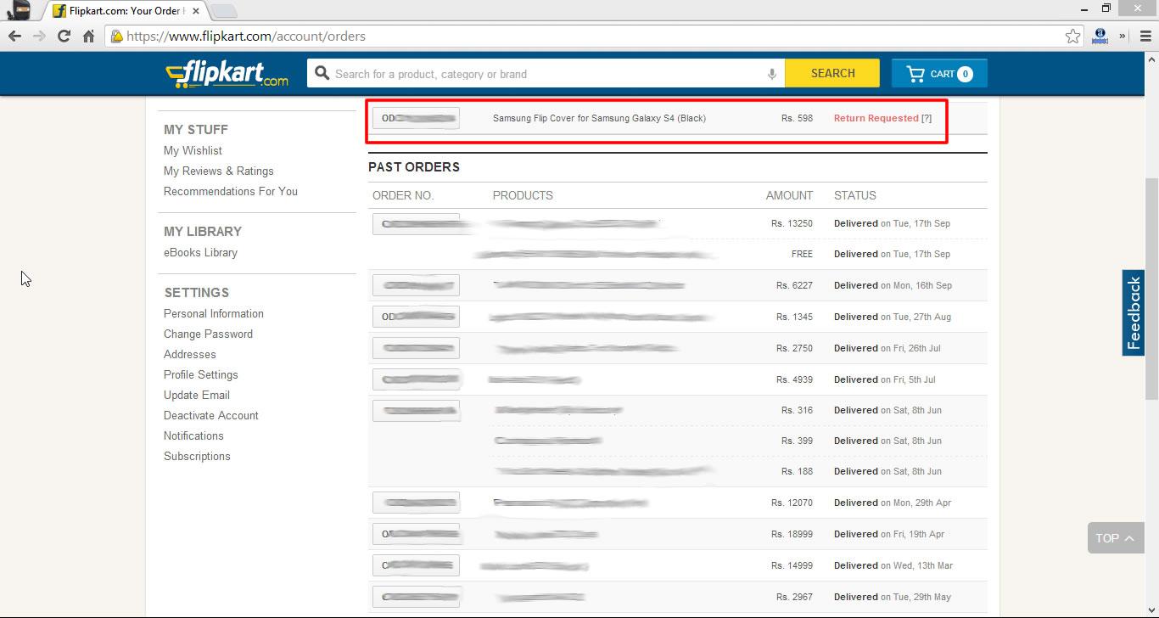Open order number button for Rs. 14999 order
1159x618 pixels.
click(x=416, y=565)
